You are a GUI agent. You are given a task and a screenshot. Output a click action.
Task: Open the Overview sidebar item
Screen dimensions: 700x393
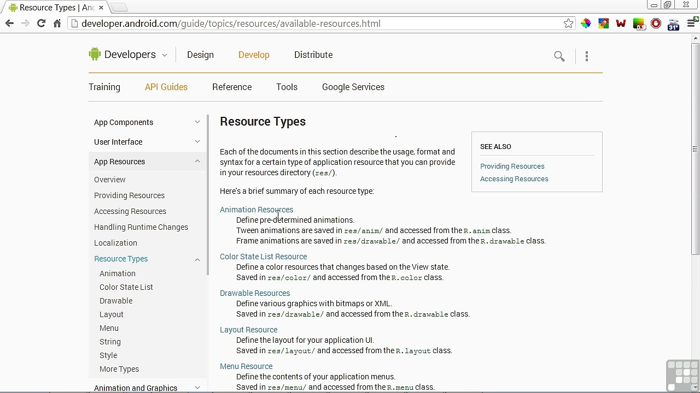[110, 180]
